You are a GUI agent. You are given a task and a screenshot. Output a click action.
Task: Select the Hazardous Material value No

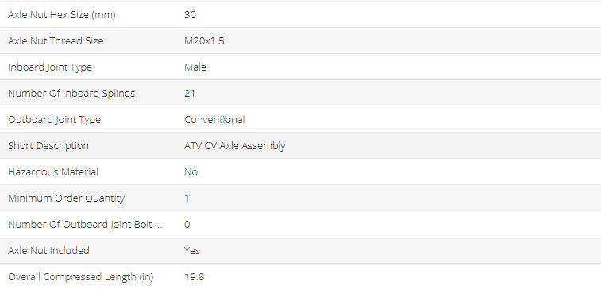(191, 172)
